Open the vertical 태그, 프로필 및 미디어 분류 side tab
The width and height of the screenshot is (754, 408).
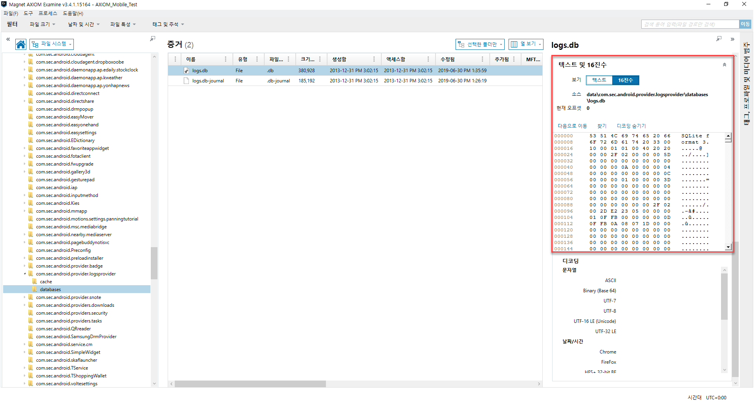tap(747, 83)
